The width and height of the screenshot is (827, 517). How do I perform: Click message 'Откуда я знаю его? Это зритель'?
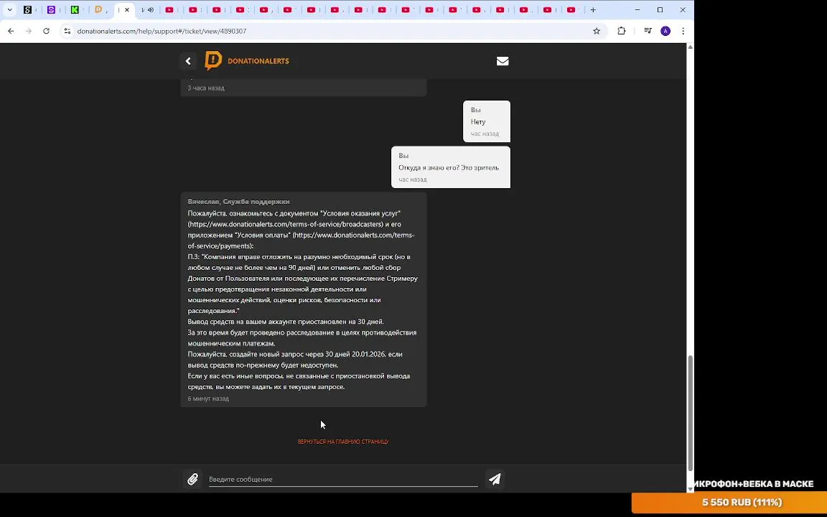(449, 168)
